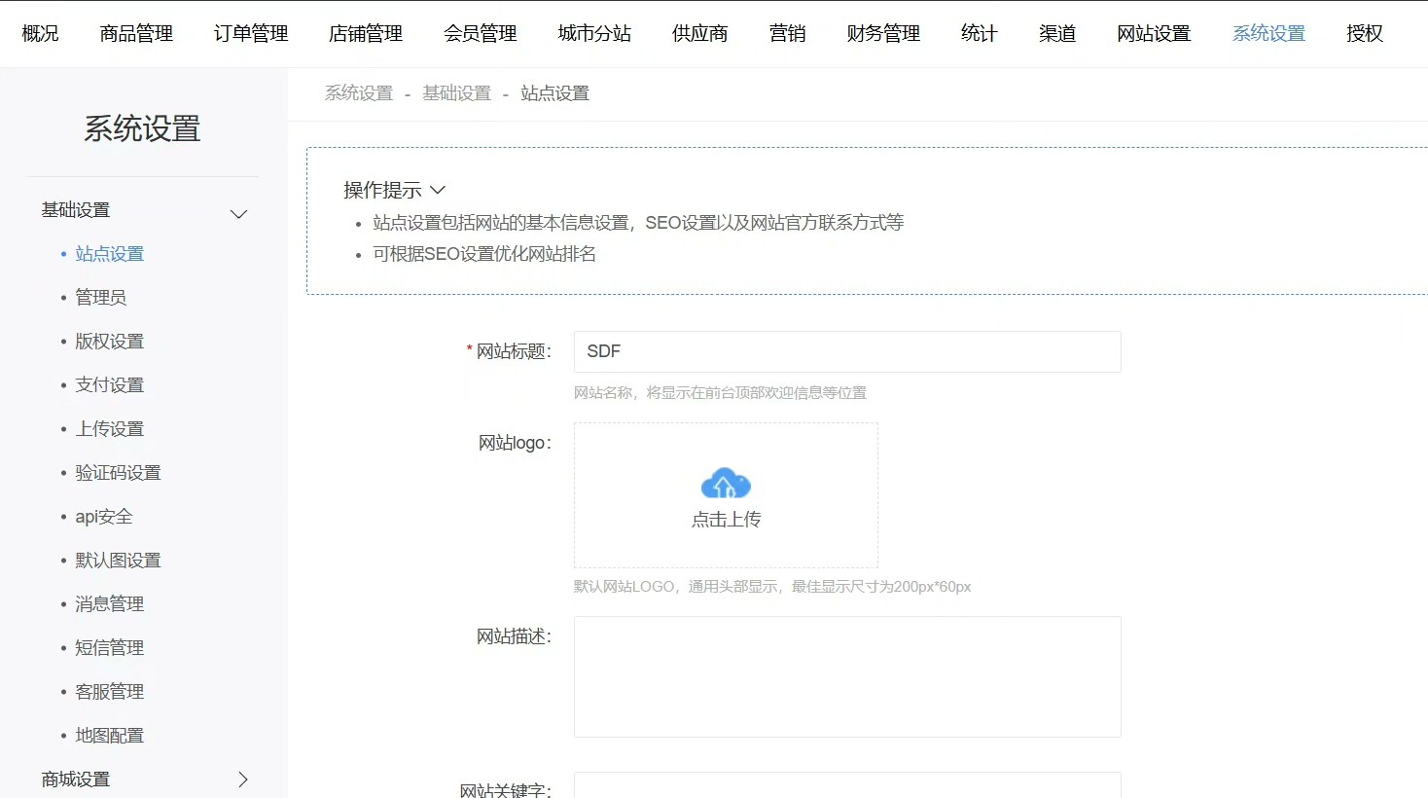Image resolution: width=1428 pixels, height=798 pixels.
Task: Click 基础设置 breadcrumb link
Action: (457, 93)
